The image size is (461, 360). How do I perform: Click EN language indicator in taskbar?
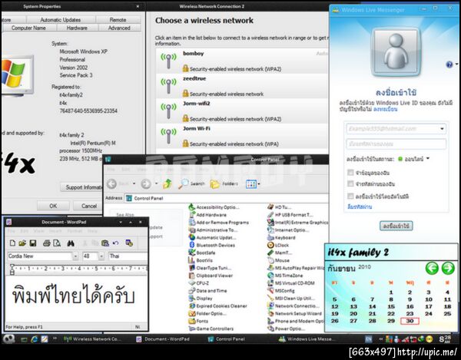tap(368, 339)
